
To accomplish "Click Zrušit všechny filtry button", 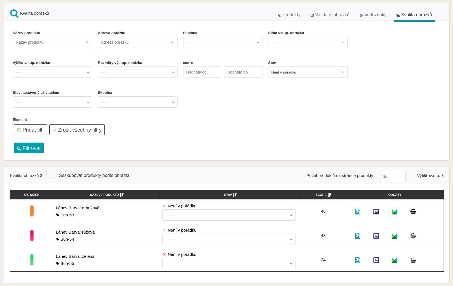I will [x=77, y=130].
